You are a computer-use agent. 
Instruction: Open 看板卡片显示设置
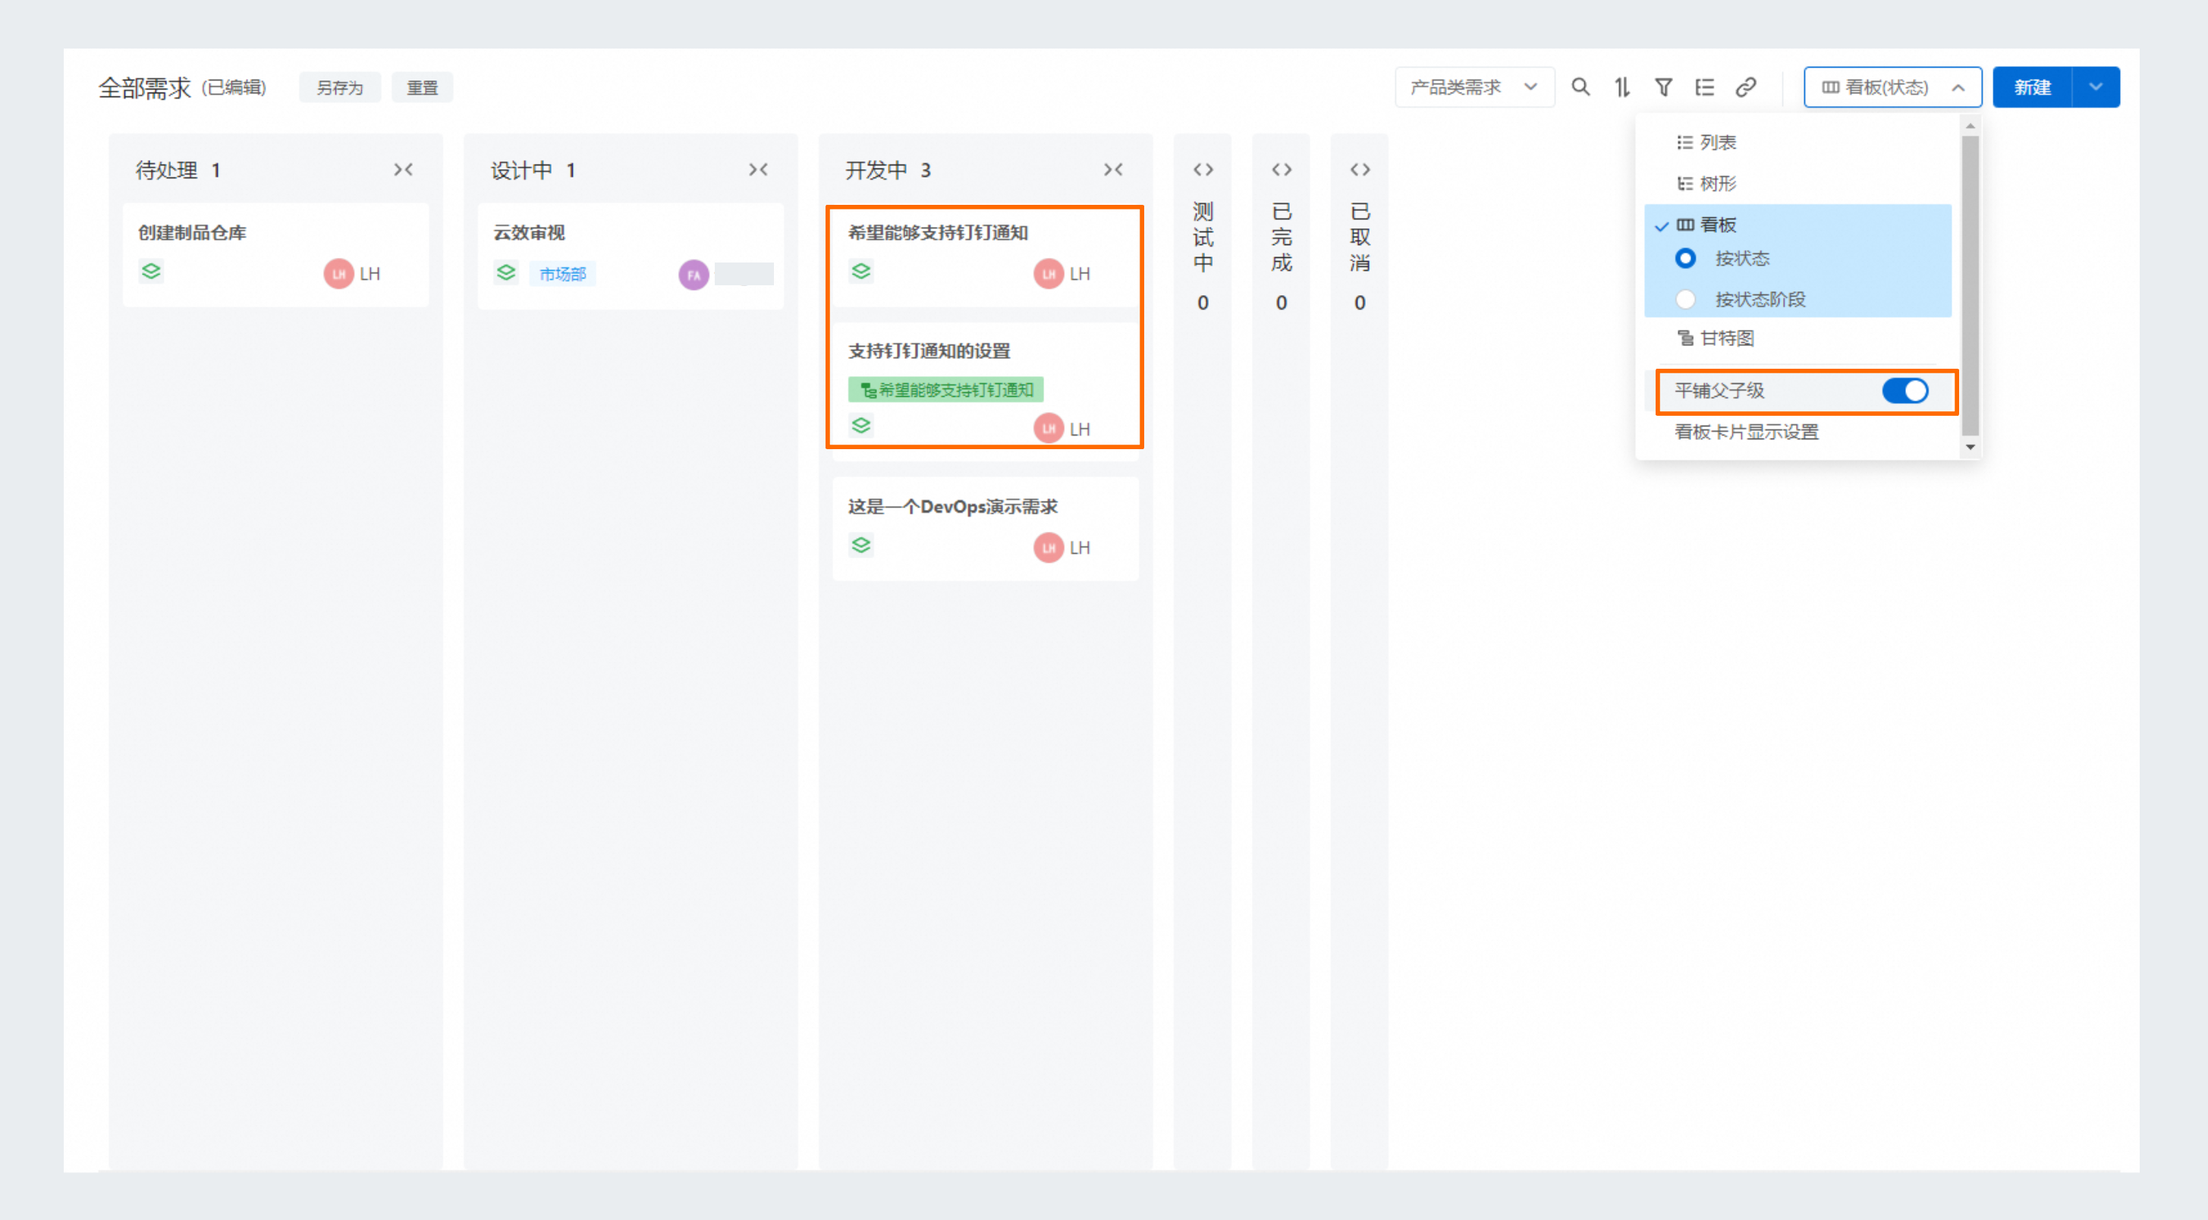point(1747,431)
